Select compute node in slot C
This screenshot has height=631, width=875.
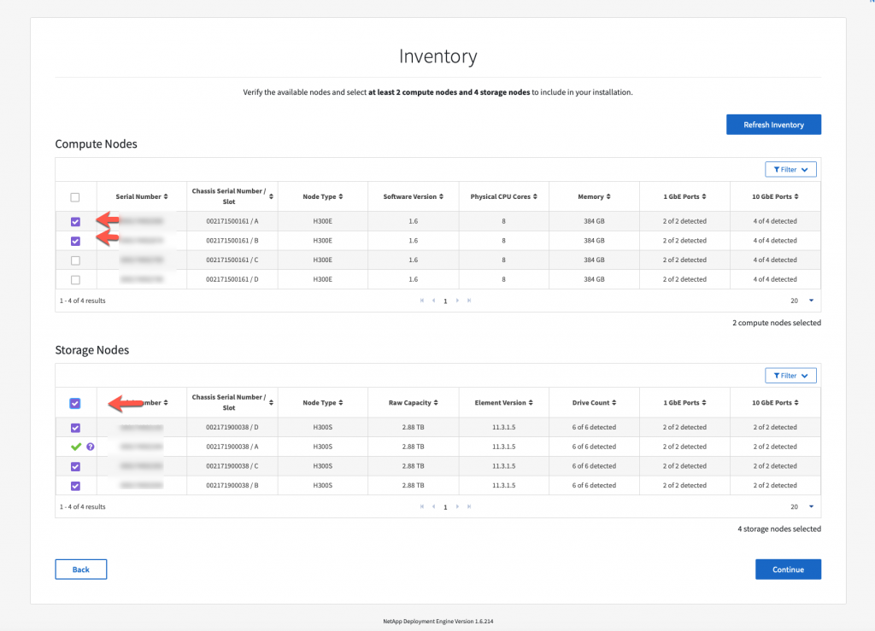75,260
